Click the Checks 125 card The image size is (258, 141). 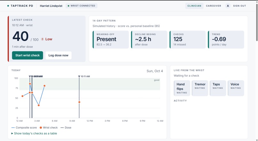[188, 39]
